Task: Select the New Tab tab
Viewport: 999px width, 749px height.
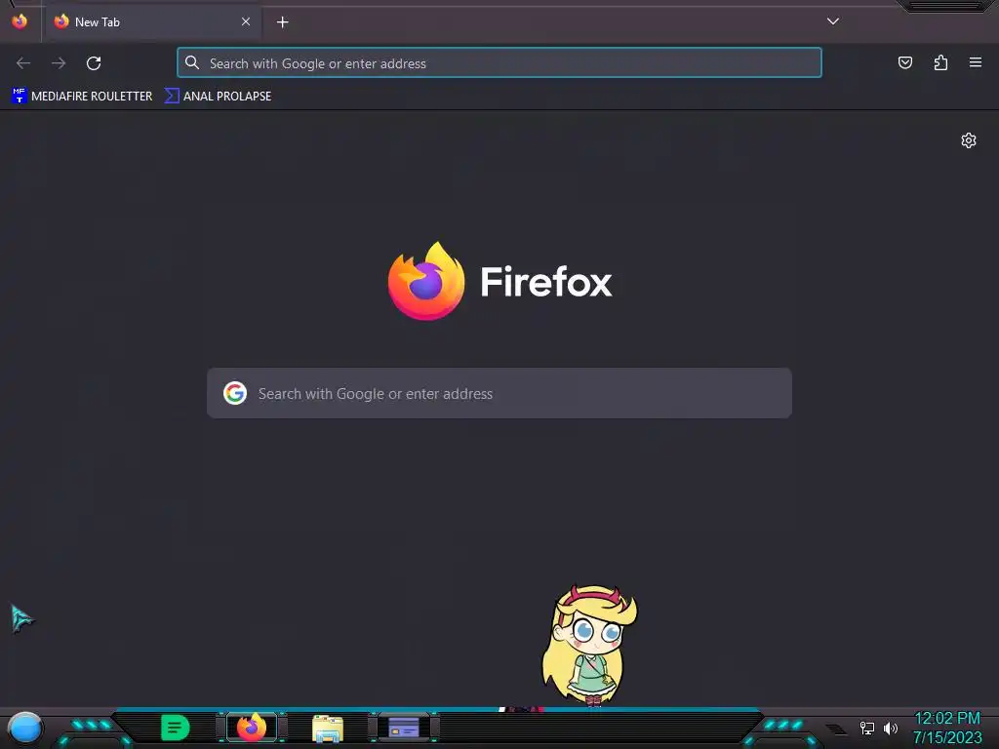Action: [153, 22]
